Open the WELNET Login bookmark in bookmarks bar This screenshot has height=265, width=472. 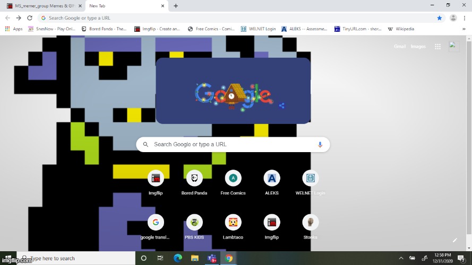point(258,29)
